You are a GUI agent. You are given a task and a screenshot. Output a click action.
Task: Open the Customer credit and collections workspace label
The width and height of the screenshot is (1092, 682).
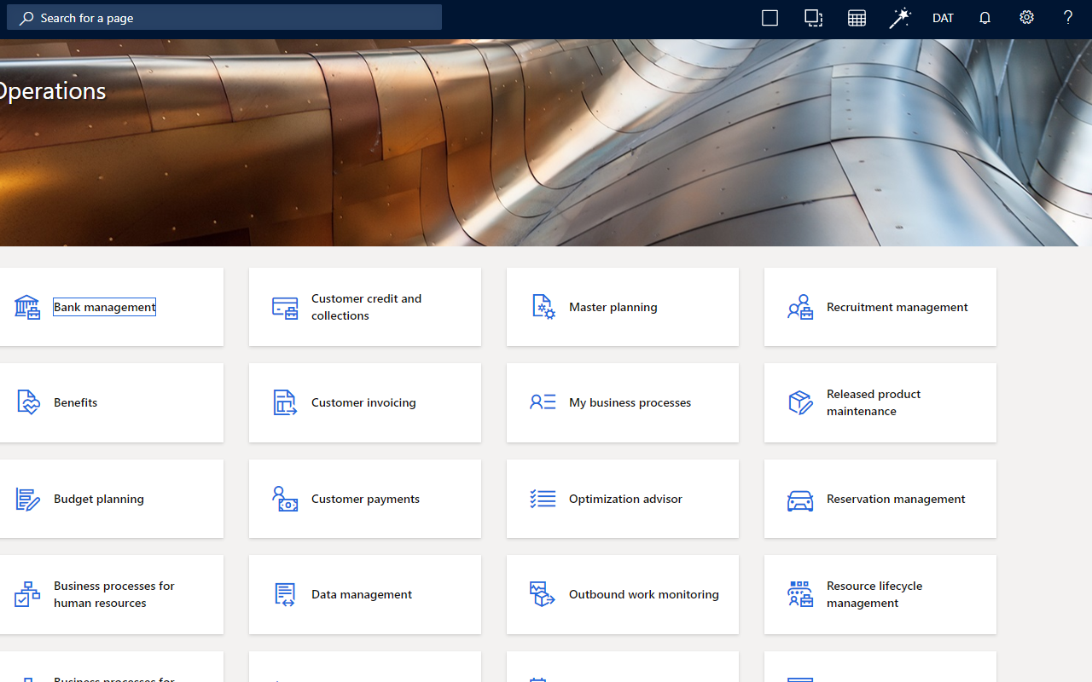[x=367, y=307]
